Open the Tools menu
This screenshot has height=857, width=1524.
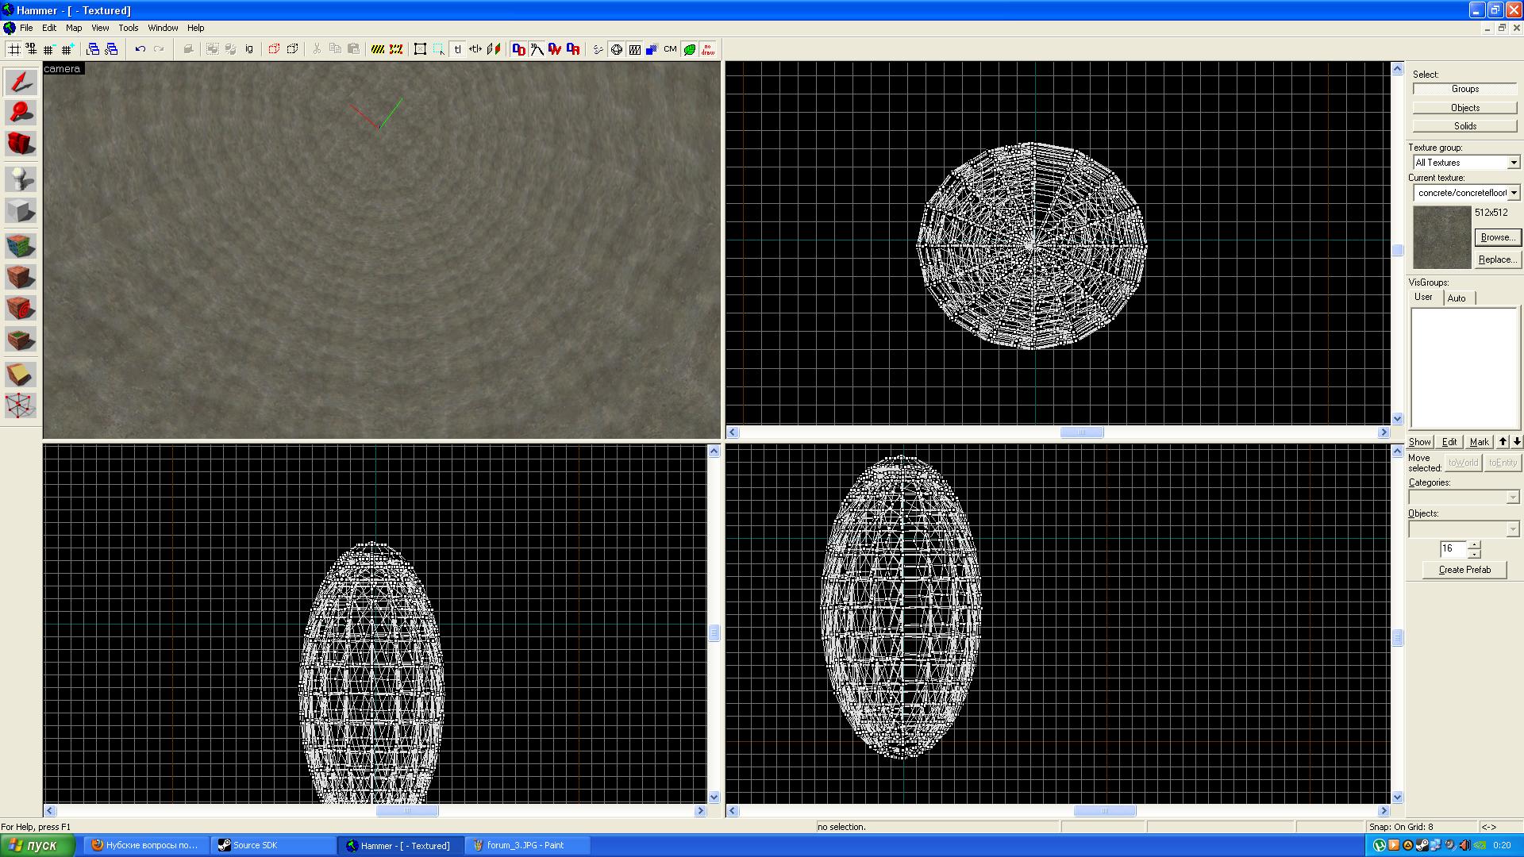point(128,28)
